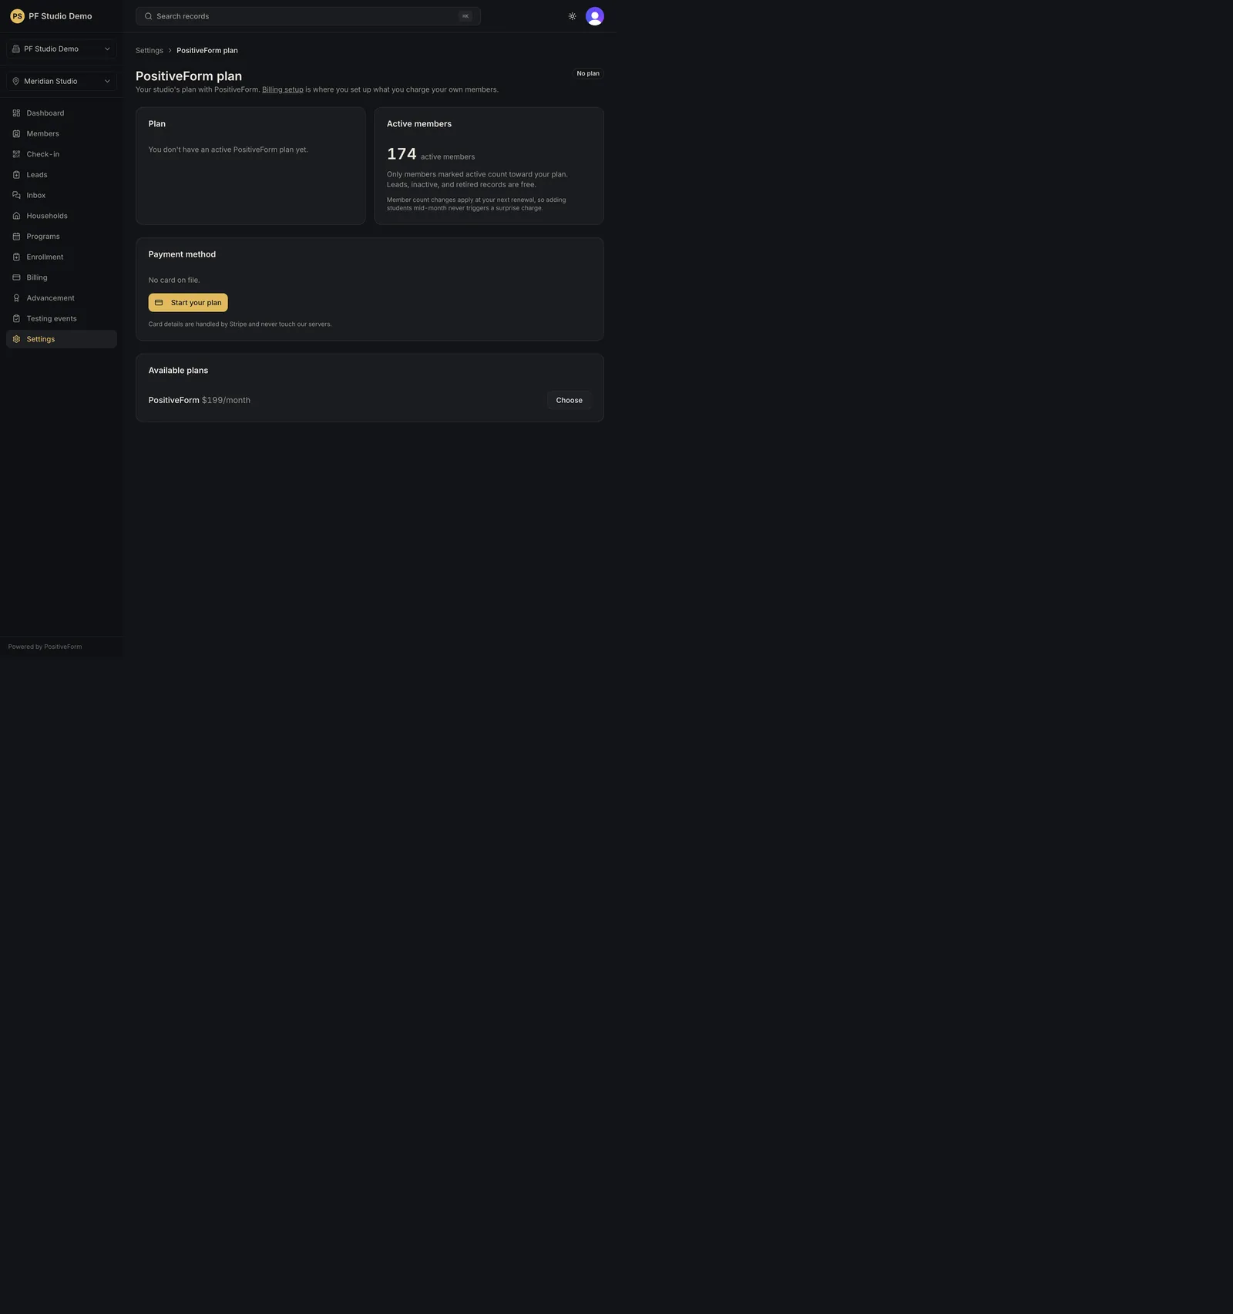
Task: Open the Inbox
Action: click(x=62, y=196)
